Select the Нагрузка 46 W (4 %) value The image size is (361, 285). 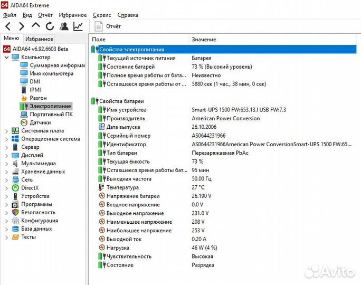pos(204,248)
